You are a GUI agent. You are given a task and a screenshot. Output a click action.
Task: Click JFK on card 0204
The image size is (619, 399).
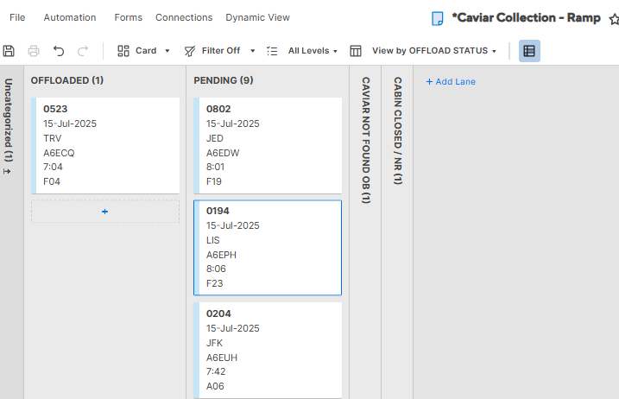point(214,343)
